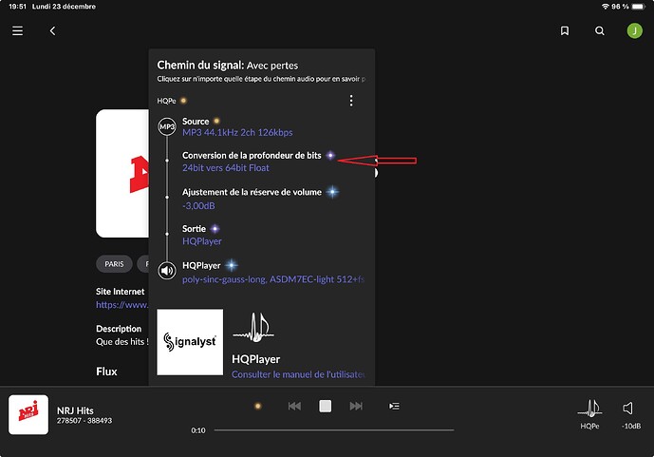Go back with the left chevron

point(52,30)
